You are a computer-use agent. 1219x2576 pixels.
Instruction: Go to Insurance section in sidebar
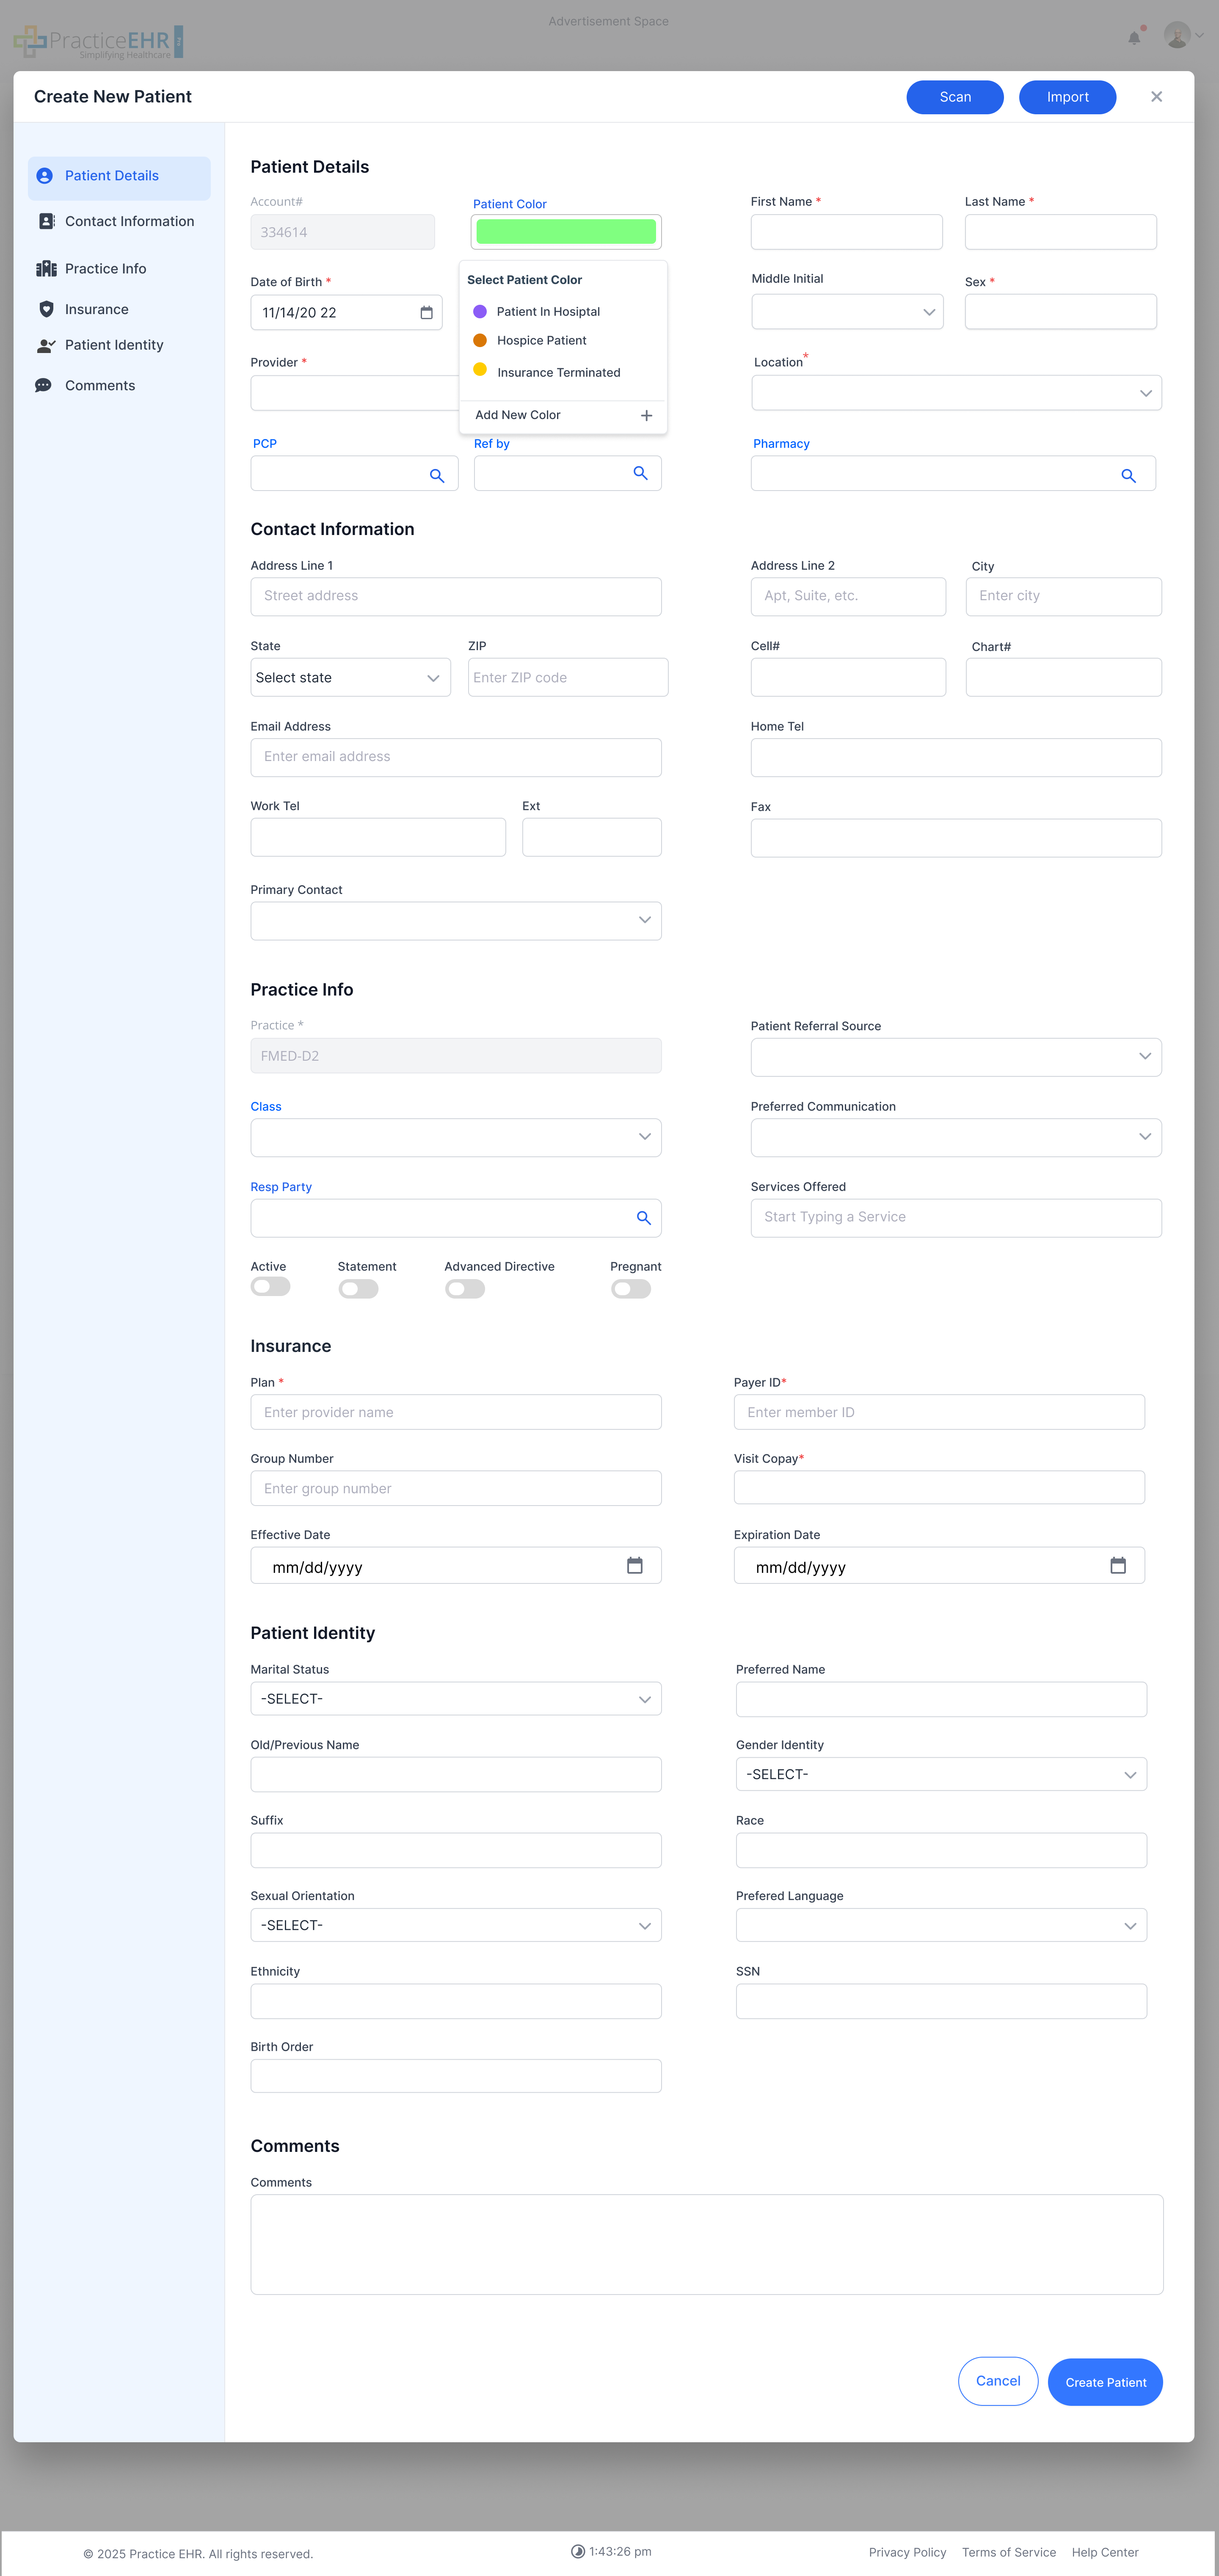coord(96,310)
